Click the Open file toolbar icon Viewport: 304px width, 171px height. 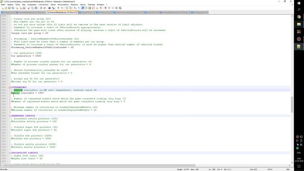coord(6,8)
